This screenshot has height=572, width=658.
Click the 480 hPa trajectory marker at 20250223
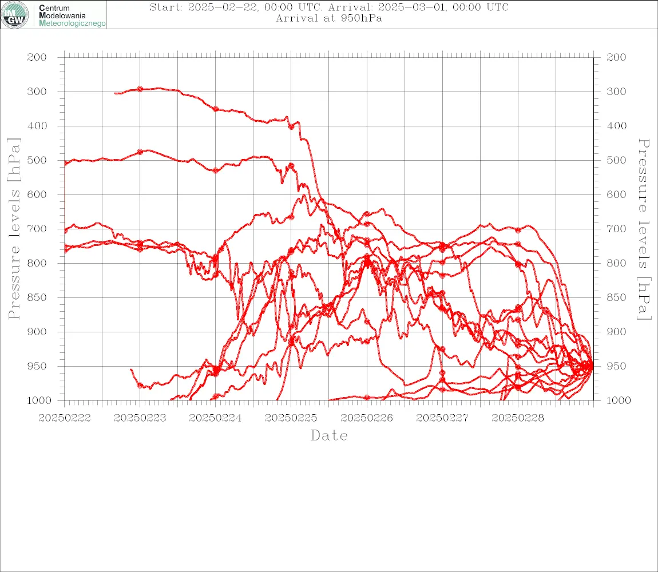140,152
